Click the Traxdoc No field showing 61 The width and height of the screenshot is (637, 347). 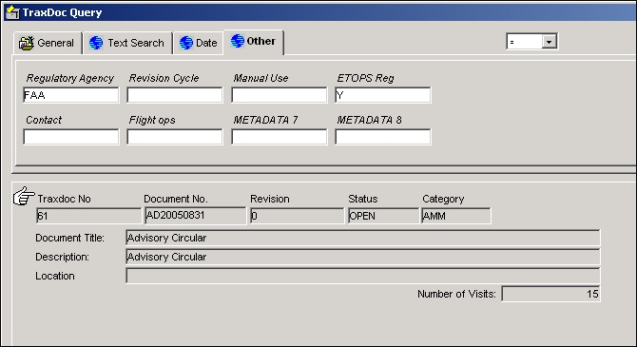click(x=89, y=216)
